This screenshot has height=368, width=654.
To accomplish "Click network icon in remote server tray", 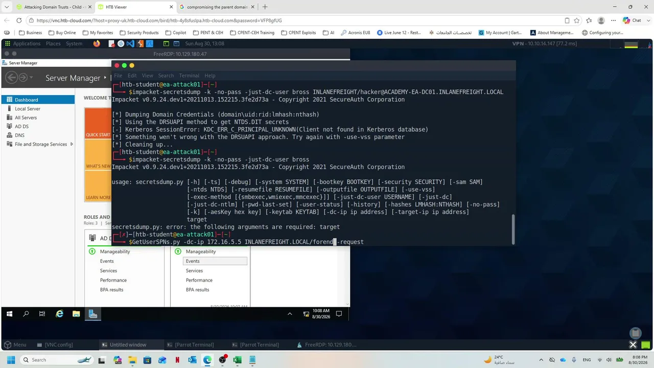I will click(x=306, y=314).
